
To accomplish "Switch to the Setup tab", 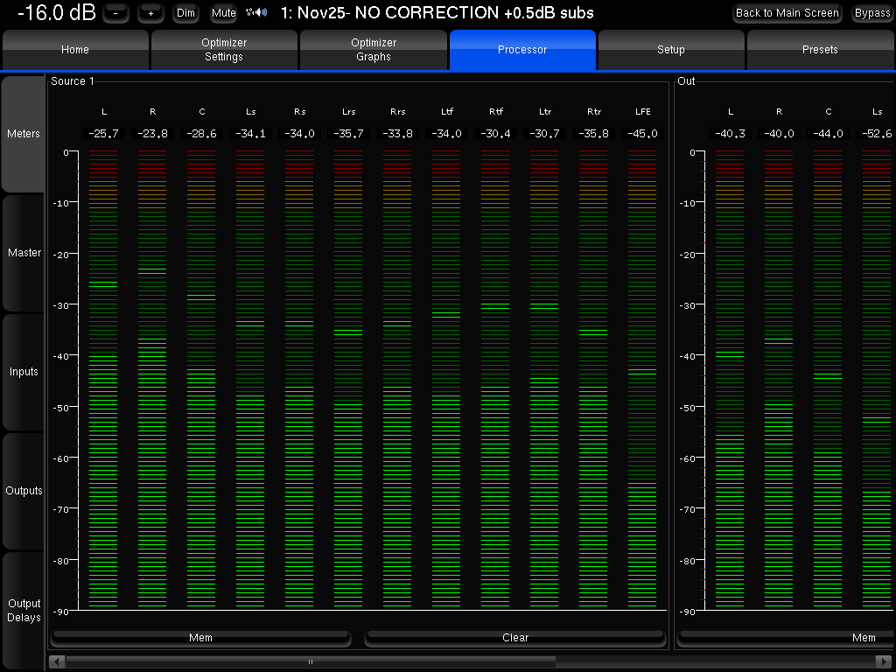I will pos(671,50).
